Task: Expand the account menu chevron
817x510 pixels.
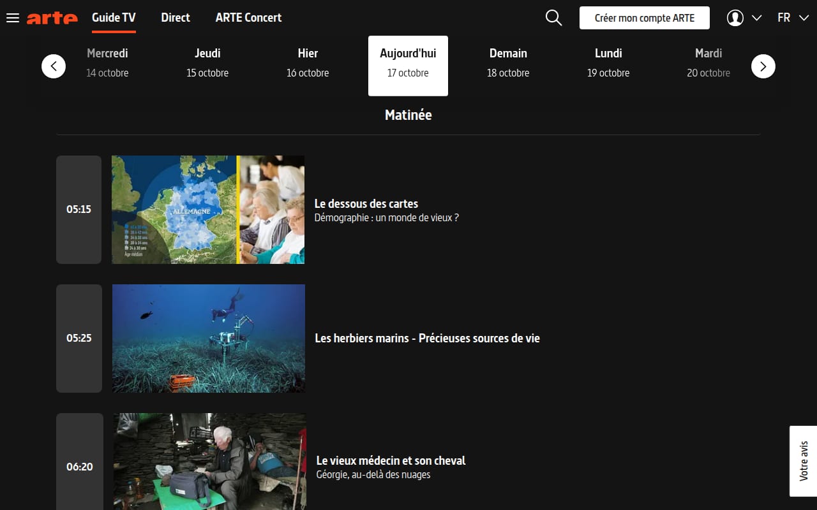Action: pos(757,18)
